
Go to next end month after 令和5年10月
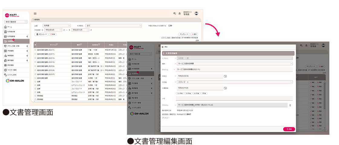point(91,30)
